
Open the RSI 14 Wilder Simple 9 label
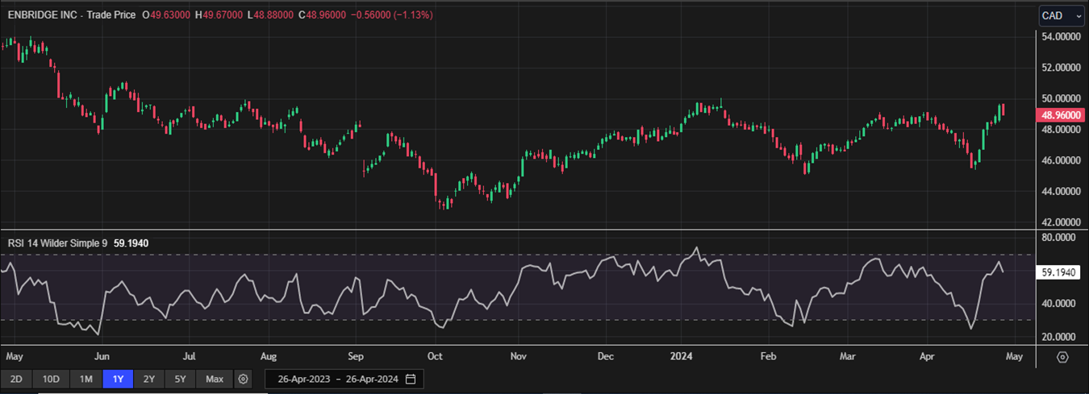click(57, 242)
